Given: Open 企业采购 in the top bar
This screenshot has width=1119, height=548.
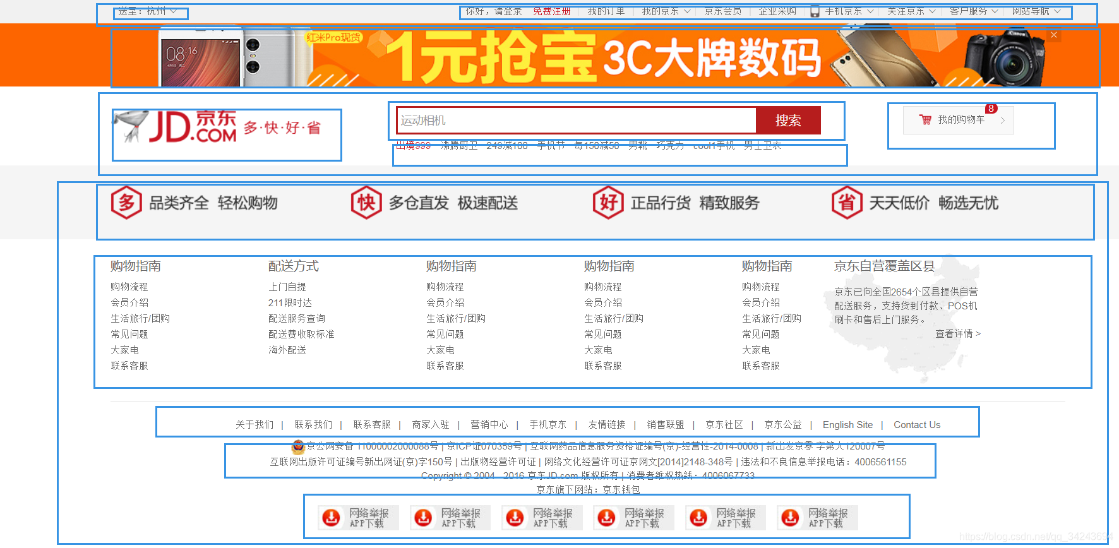Looking at the screenshot, I should point(777,11).
